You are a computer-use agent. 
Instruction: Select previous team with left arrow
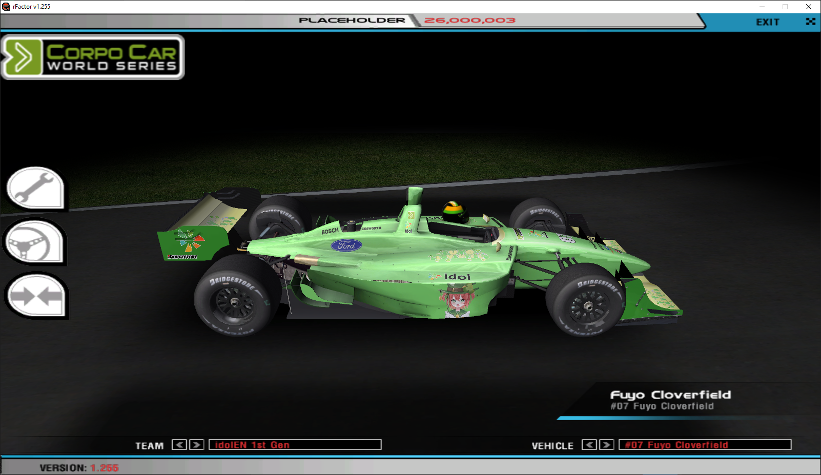(179, 445)
